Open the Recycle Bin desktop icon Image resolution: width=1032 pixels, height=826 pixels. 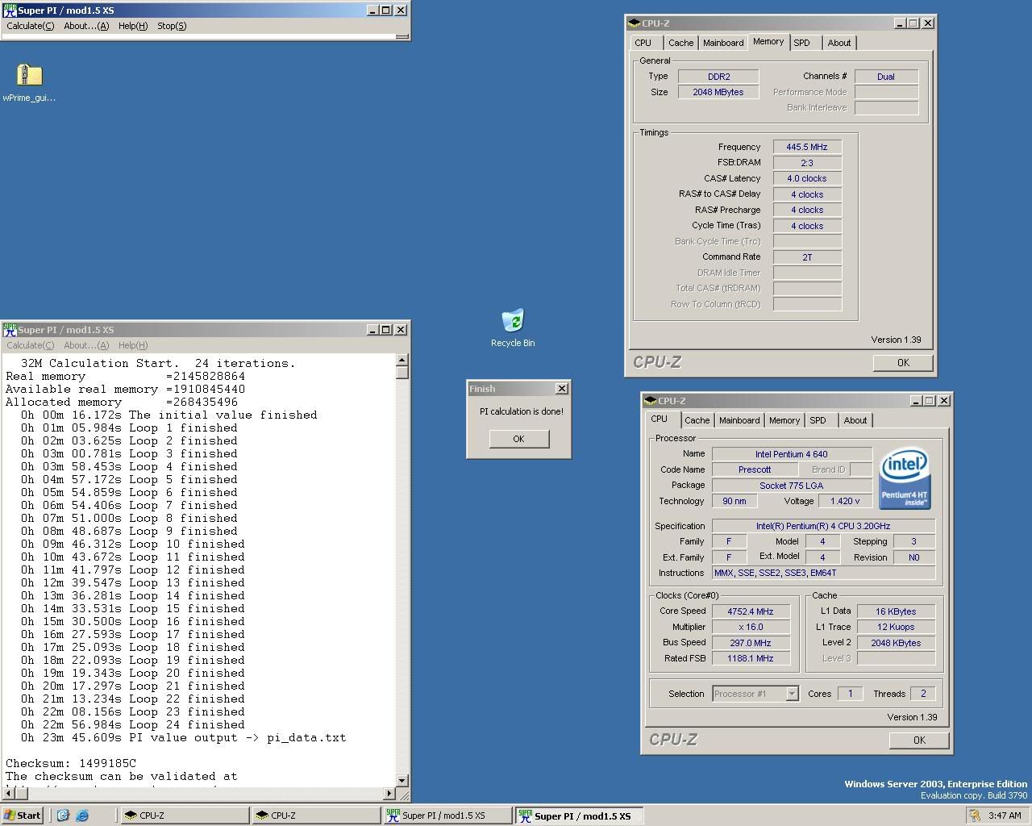point(513,320)
